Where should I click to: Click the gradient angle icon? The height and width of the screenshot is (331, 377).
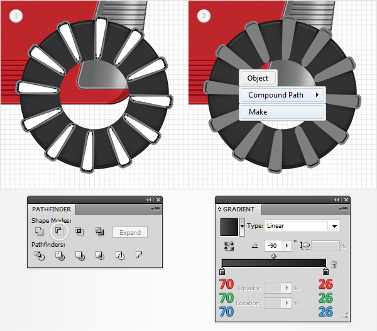pos(255,246)
